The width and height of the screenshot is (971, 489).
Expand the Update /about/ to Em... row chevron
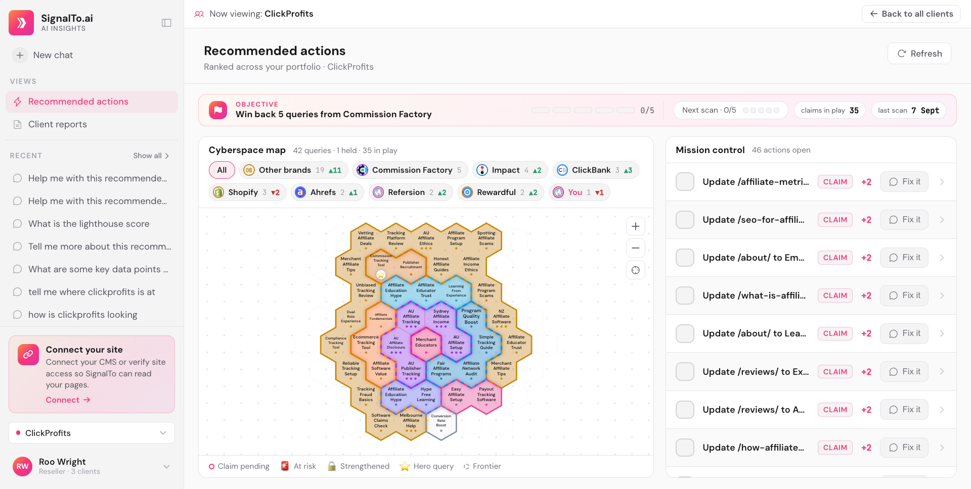[x=942, y=258]
